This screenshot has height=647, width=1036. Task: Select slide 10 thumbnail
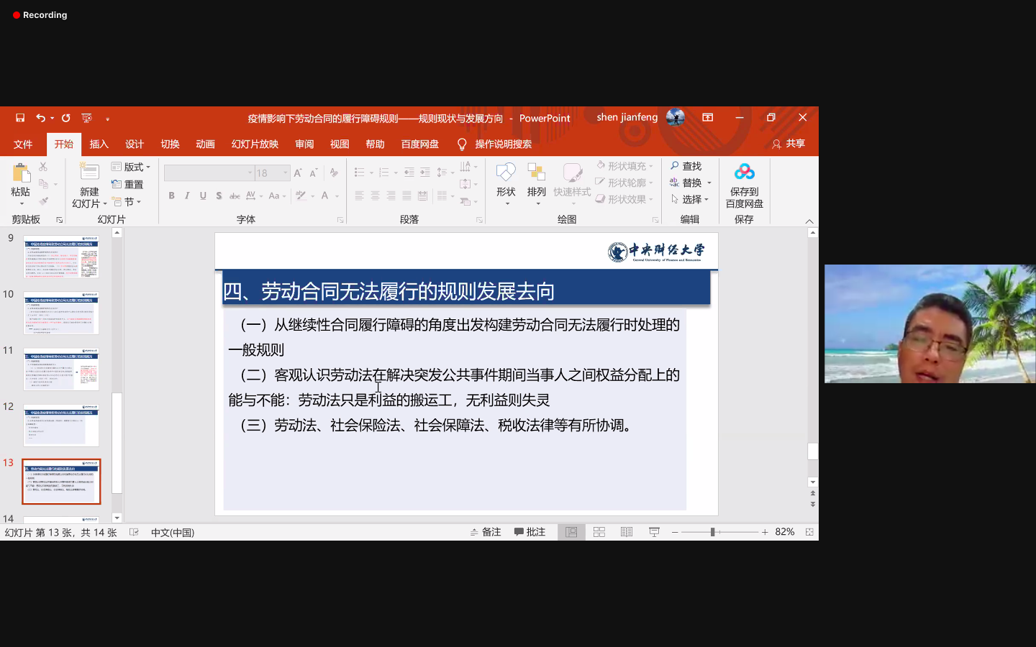[x=61, y=313]
